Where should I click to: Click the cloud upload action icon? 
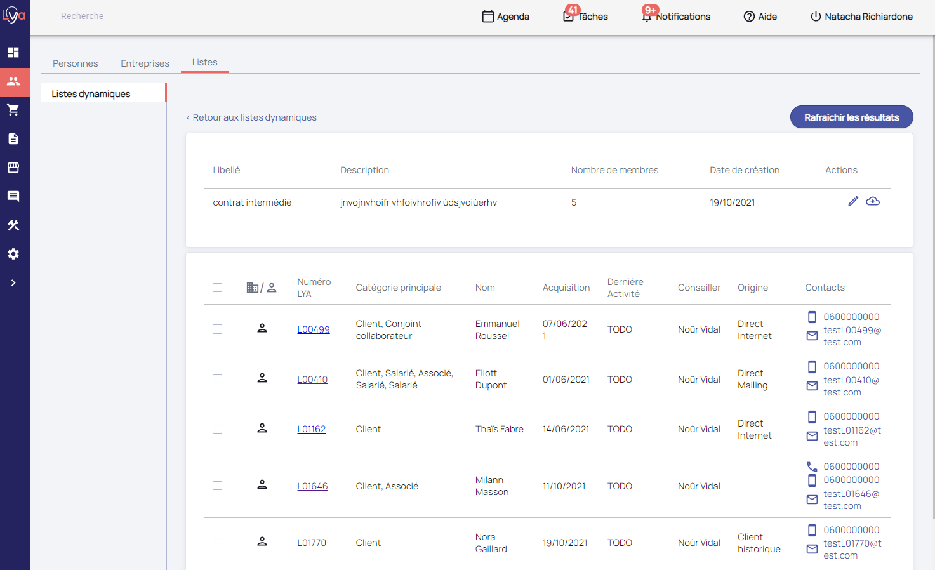pyautogui.click(x=873, y=201)
